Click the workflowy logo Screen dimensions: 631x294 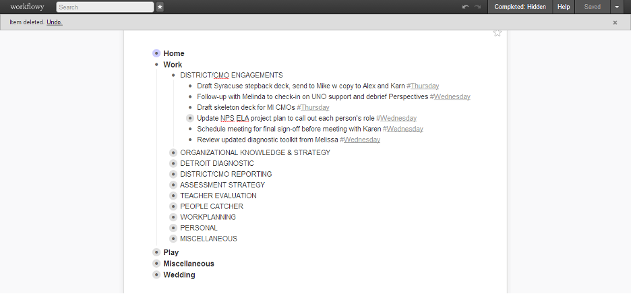(x=27, y=7)
